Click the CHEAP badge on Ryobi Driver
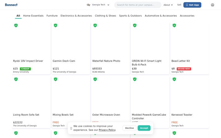Image resolution: width=221 pixels, height=138 pixels. (25, 69)
